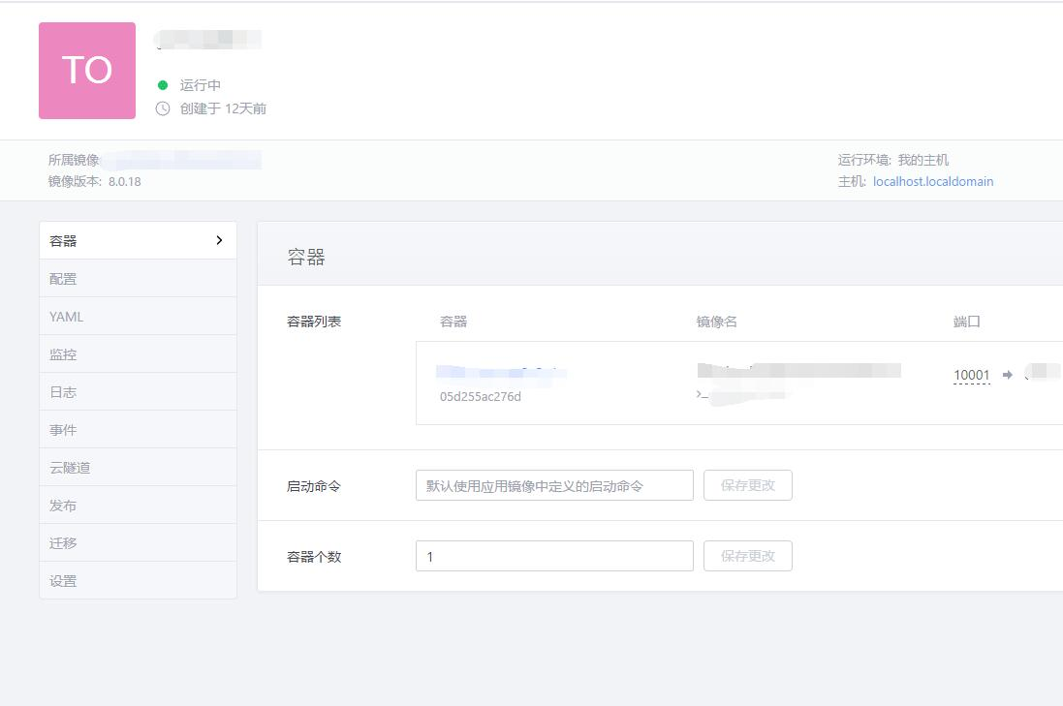The image size is (1063, 706).
Task: Click the pink TO application avatar
Action: point(87,71)
